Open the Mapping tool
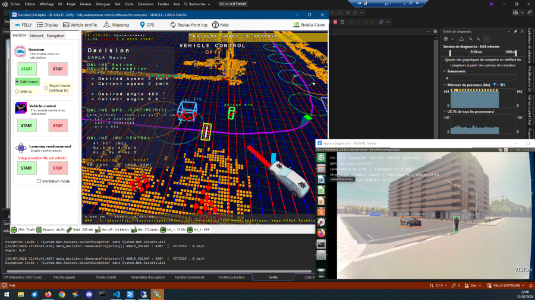535x300 pixels. click(117, 25)
